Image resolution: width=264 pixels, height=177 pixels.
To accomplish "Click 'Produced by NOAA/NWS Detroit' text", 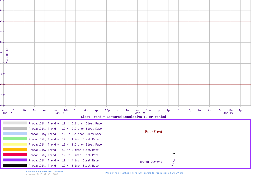I will [x=45, y=171].
